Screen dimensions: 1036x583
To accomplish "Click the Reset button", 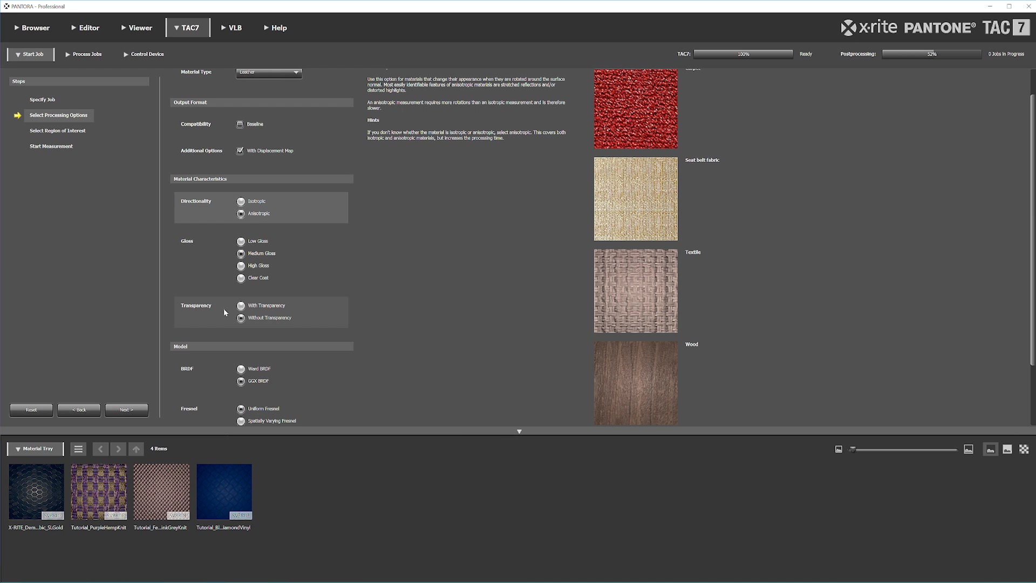I will point(31,409).
